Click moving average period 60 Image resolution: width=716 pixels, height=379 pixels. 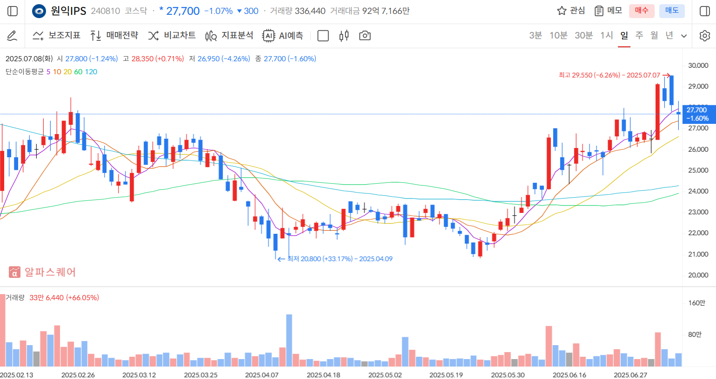(78, 72)
